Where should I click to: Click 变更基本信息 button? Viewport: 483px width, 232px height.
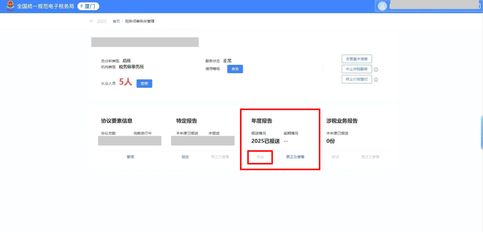point(357,59)
